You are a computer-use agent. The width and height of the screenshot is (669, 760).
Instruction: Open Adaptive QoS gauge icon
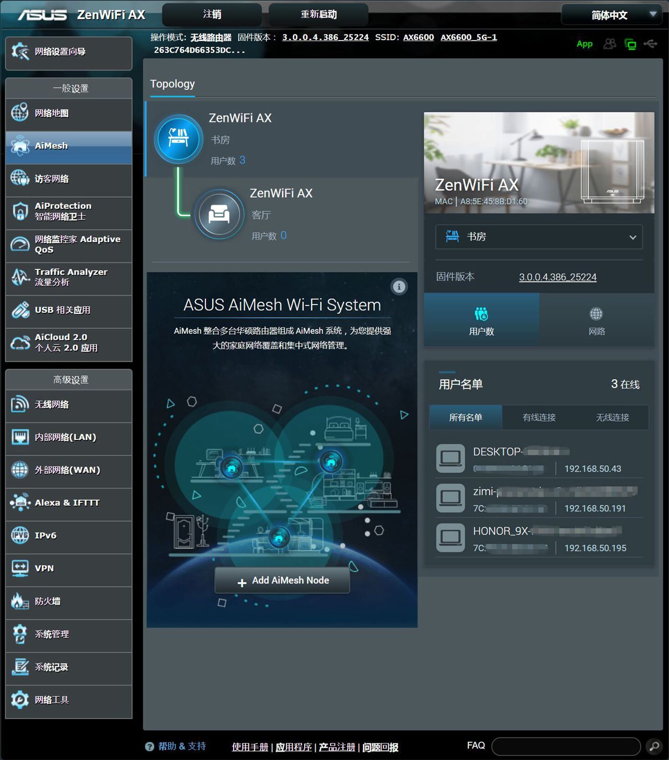20,244
